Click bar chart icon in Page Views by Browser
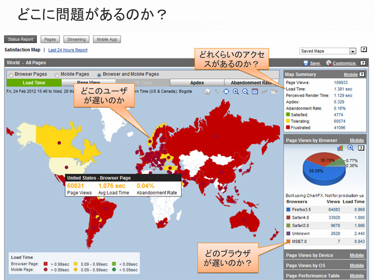375x280 pixels. coord(340,148)
